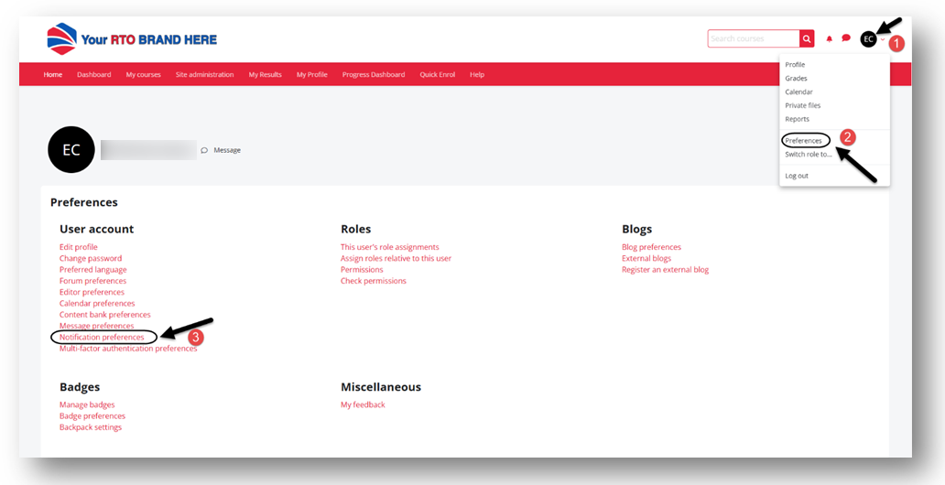Open the Dashboard navigation item

point(93,75)
